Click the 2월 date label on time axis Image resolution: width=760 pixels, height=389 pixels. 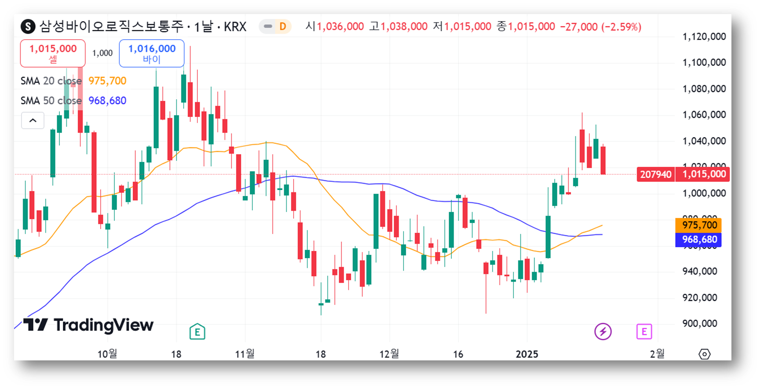(x=658, y=354)
